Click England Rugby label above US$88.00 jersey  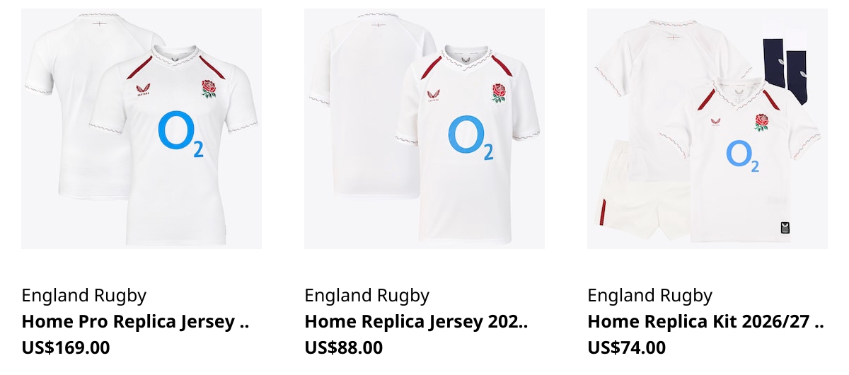click(367, 296)
